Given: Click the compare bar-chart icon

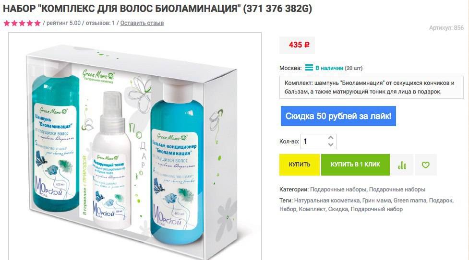Looking at the screenshot, I should pyautogui.click(x=402, y=165).
